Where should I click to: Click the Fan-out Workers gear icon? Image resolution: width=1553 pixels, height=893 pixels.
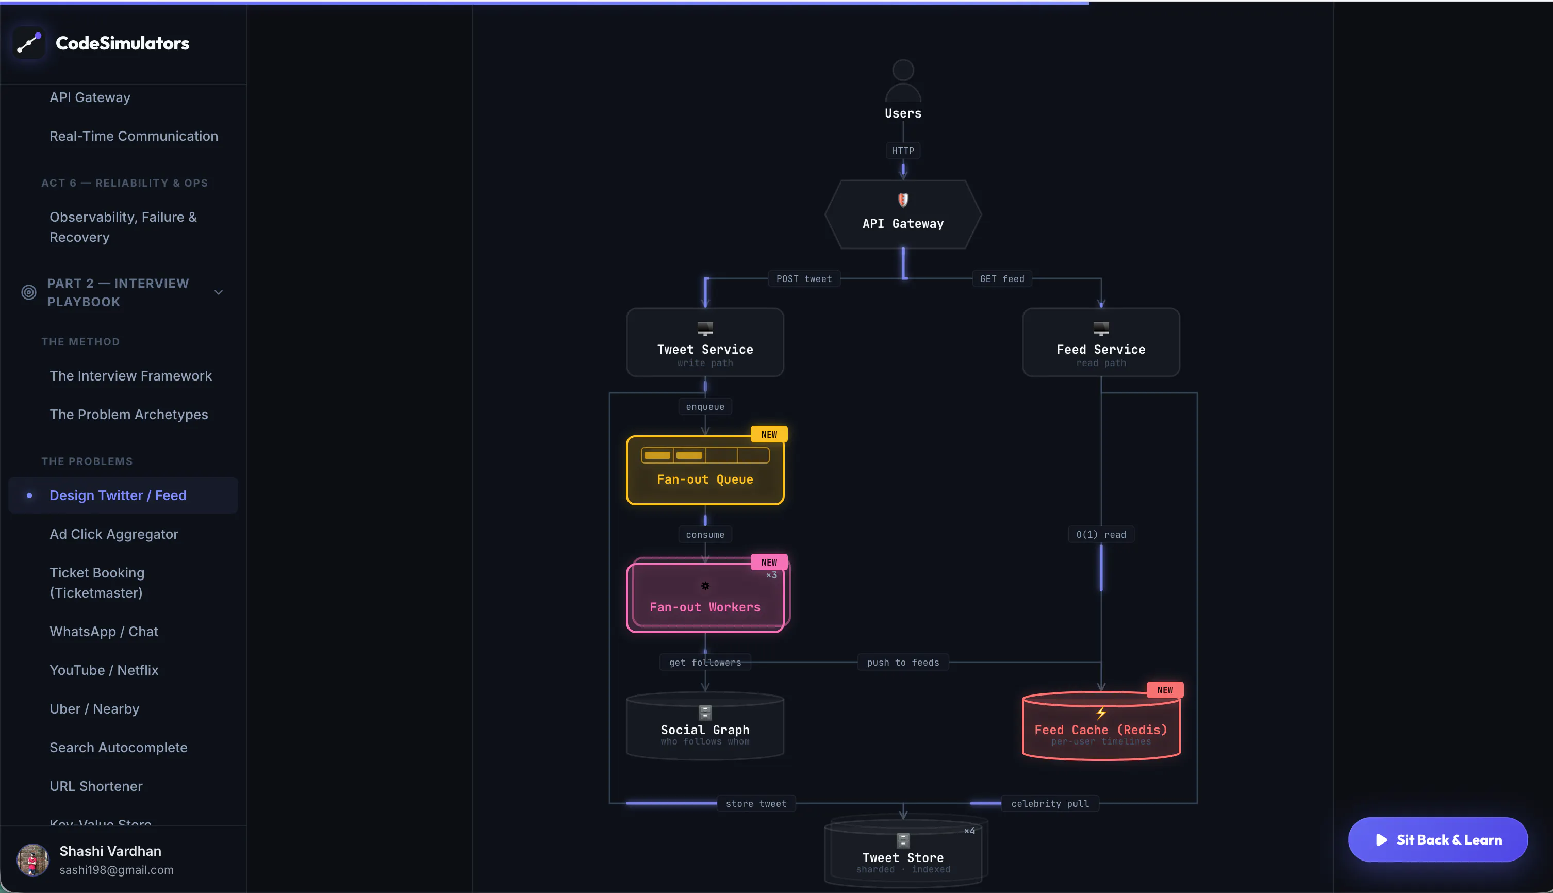coord(705,586)
